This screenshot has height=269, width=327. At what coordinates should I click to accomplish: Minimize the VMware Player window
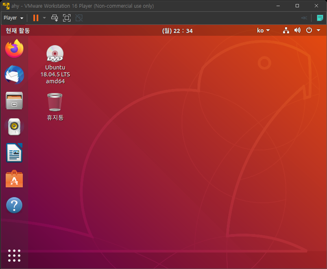278,6
